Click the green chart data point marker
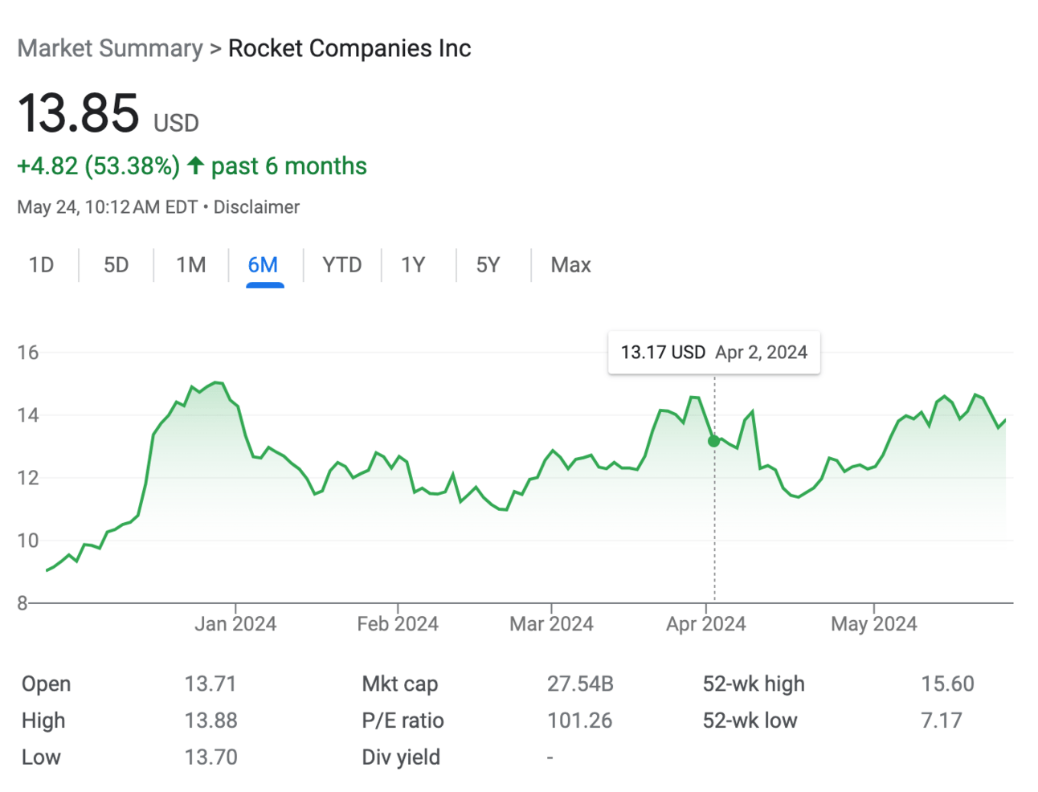Screen dimensions: 1038x792 [713, 441]
